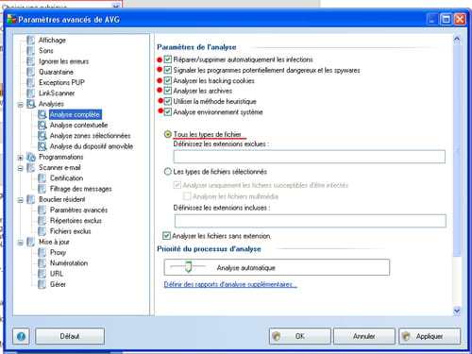
Task: Toggle Analyse environnement système checkbox
Action: point(168,112)
